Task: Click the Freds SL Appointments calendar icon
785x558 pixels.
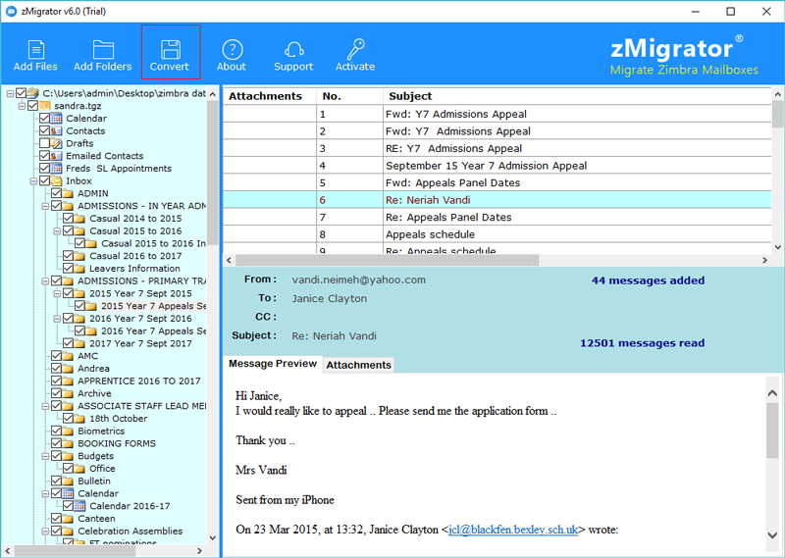Action: [57, 168]
